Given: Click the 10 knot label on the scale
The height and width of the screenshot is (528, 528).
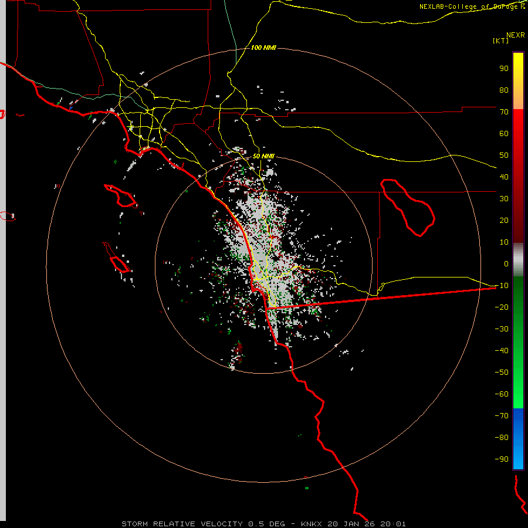Looking at the screenshot, I should point(504,242).
